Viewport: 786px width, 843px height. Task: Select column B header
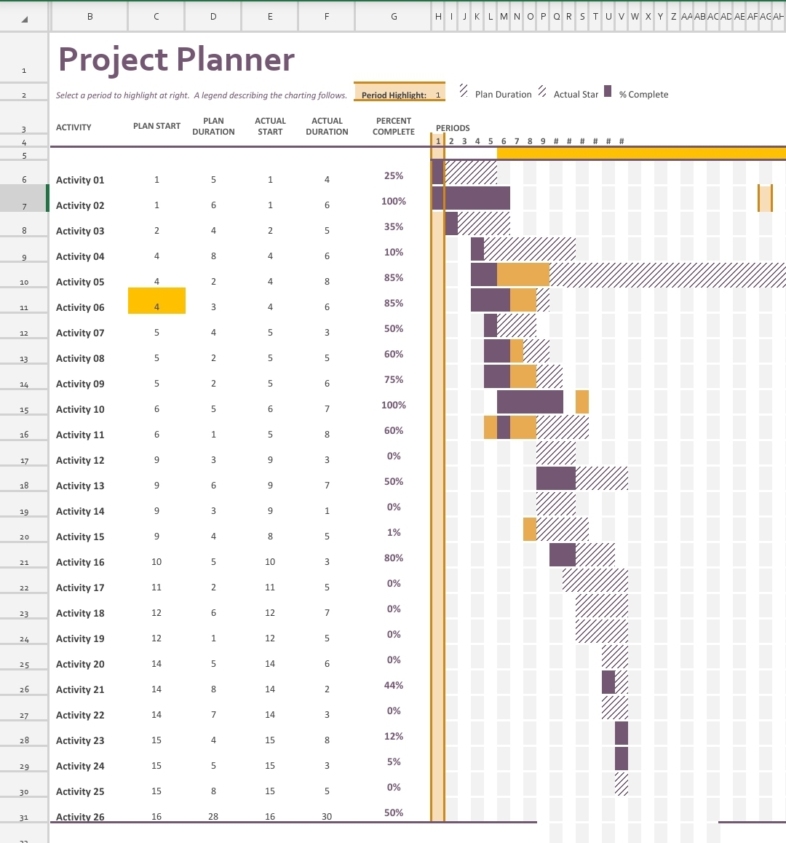[89, 16]
